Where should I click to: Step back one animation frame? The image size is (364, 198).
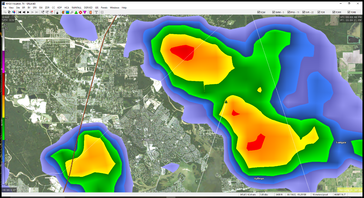point(24,12)
